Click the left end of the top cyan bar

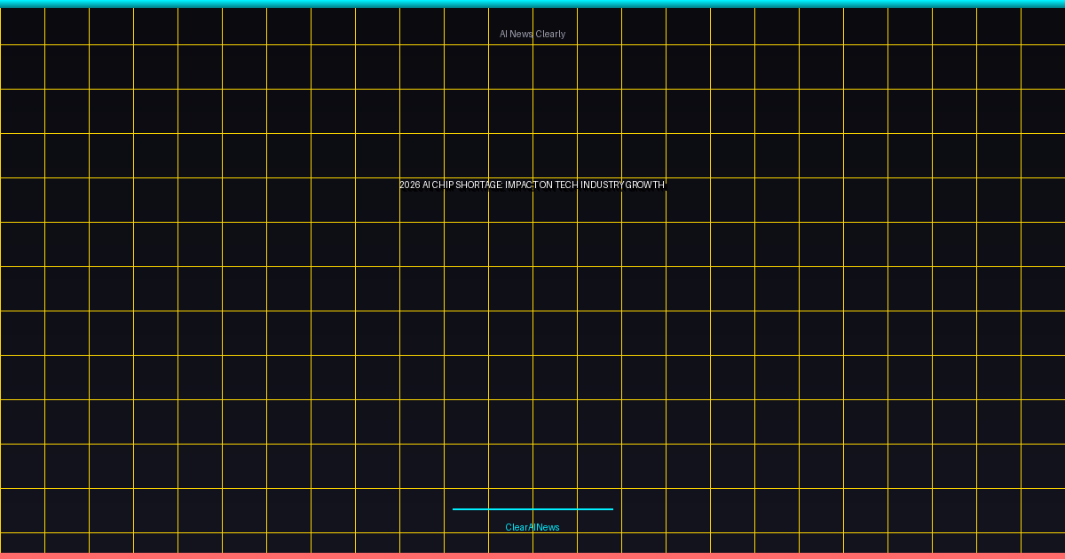click(x=4, y=4)
